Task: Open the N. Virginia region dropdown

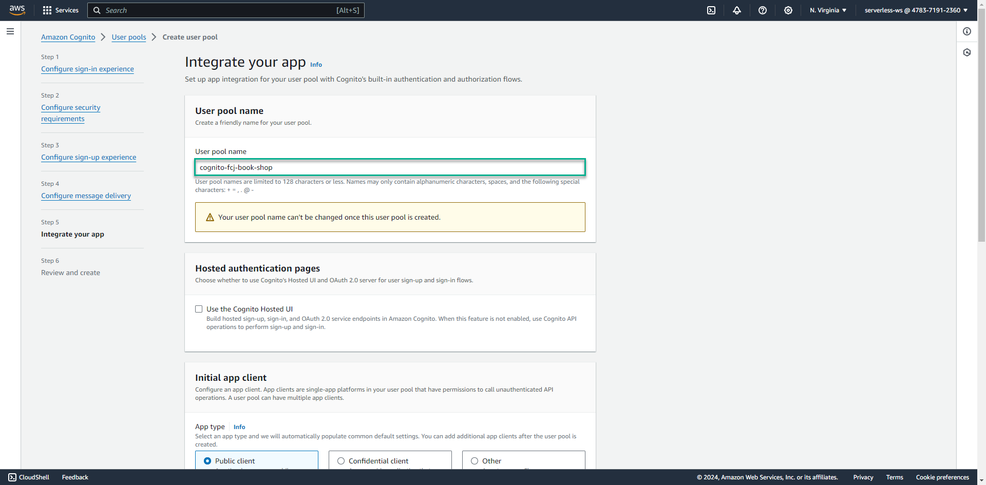Action: pos(828,10)
